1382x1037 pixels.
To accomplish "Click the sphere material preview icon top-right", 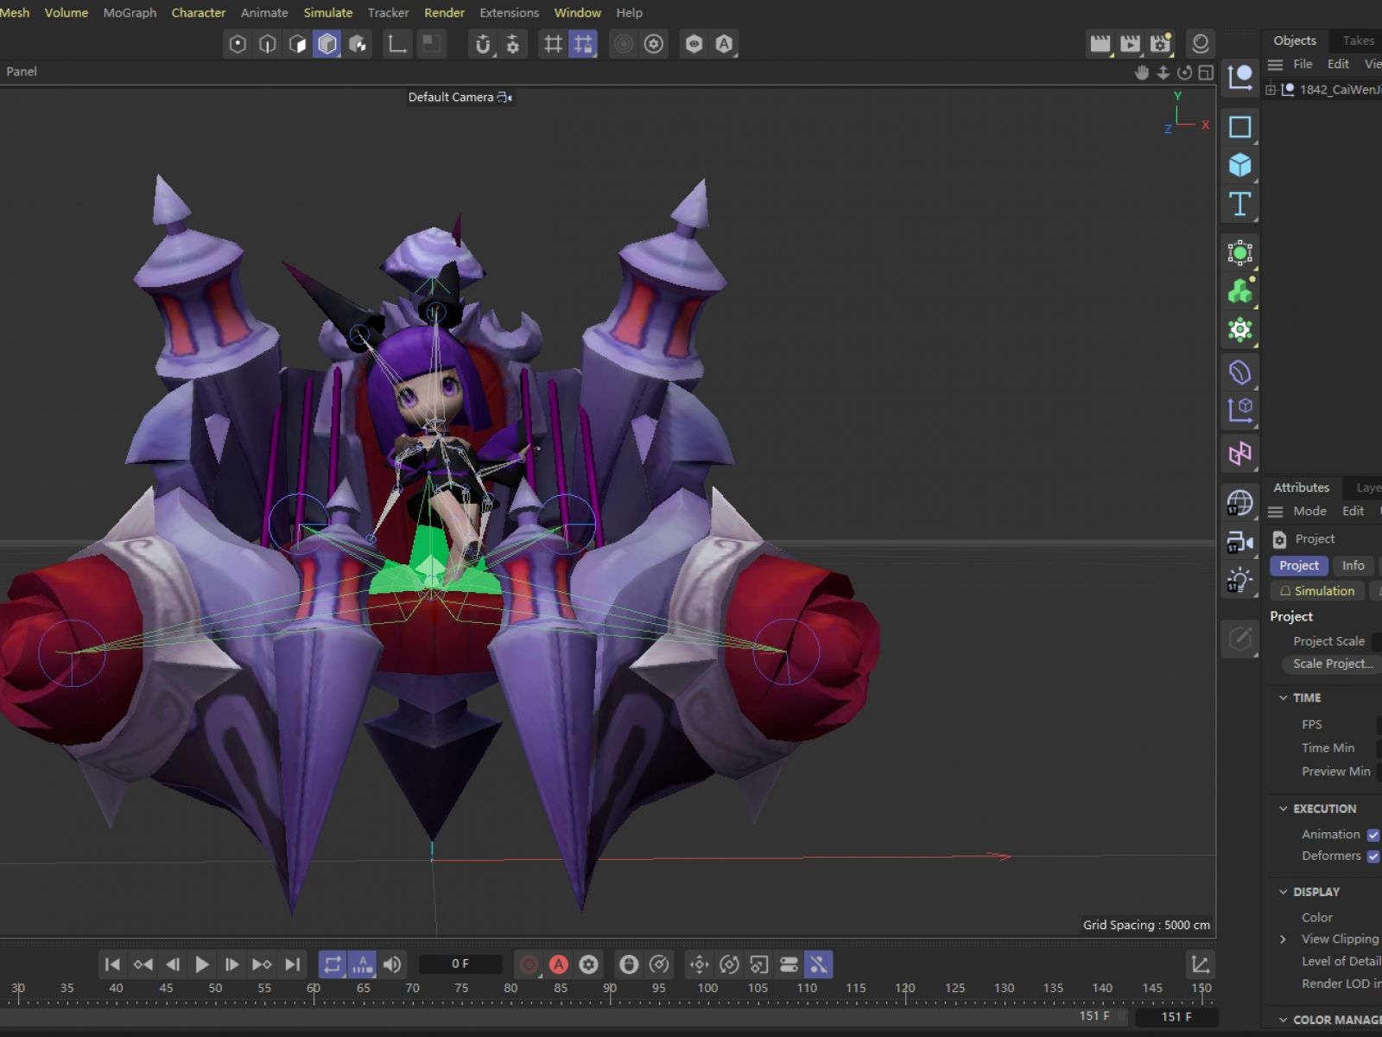I will [1201, 44].
